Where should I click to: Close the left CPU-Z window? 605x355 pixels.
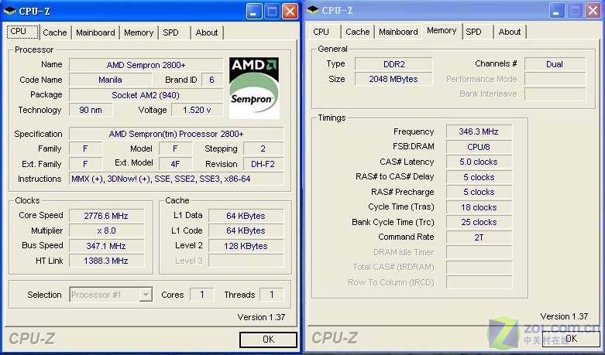click(x=290, y=12)
